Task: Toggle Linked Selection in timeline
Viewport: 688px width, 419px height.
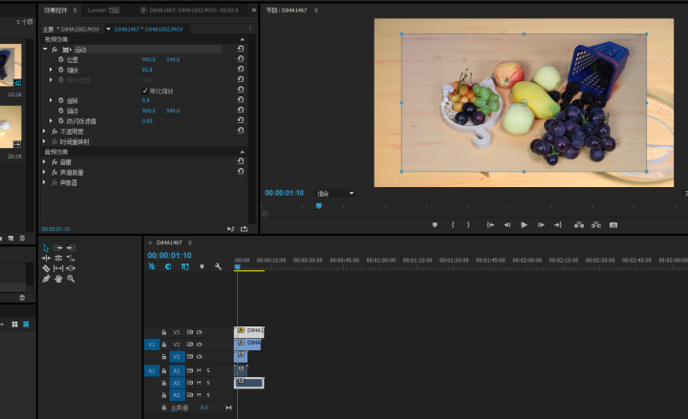Action: (x=185, y=266)
